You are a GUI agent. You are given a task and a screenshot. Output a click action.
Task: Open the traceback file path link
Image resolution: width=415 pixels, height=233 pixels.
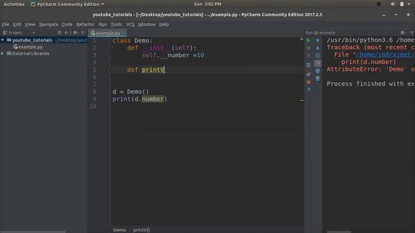385,54
